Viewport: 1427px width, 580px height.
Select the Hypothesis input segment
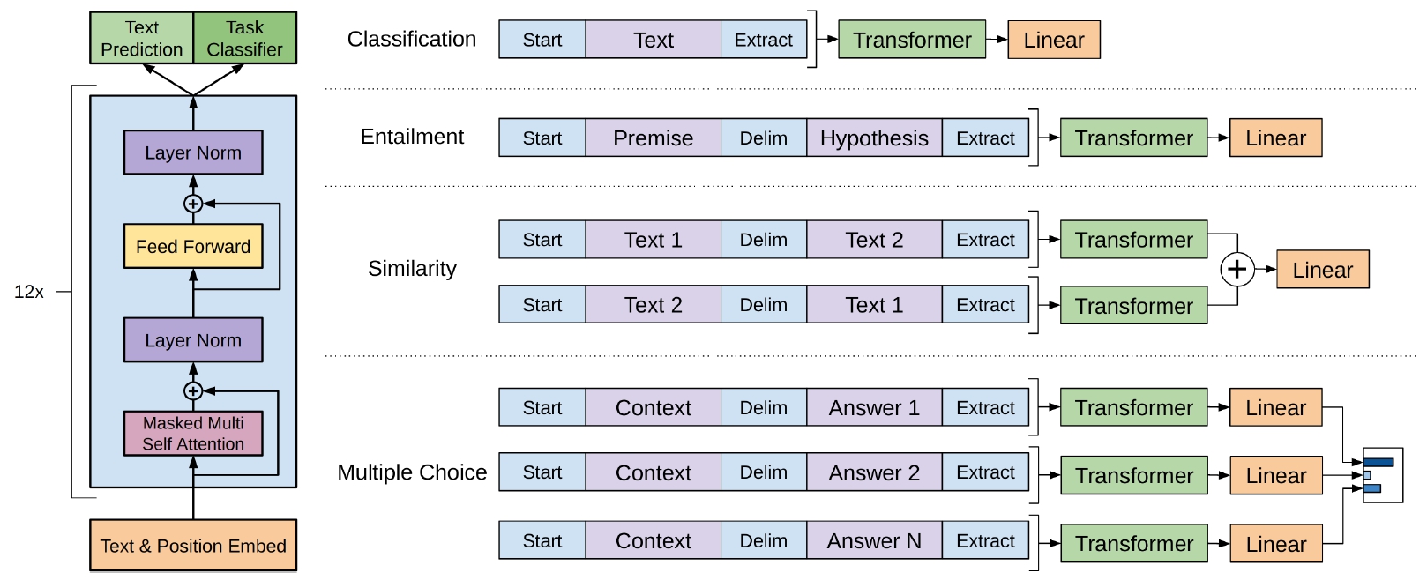coord(874,138)
